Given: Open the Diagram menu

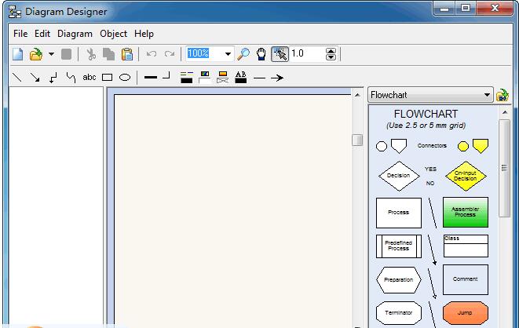Looking at the screenshot, I should 75,34.
